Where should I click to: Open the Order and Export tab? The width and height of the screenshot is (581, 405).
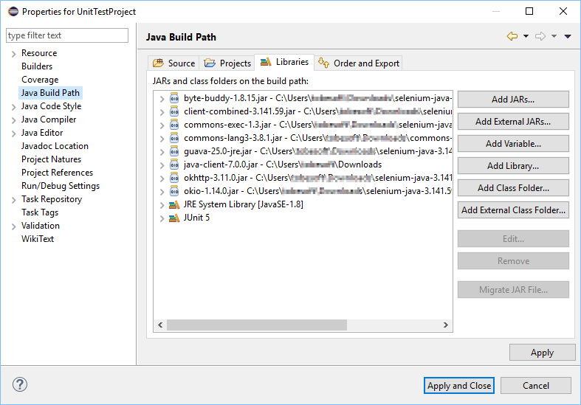click(x=359, y=63)
